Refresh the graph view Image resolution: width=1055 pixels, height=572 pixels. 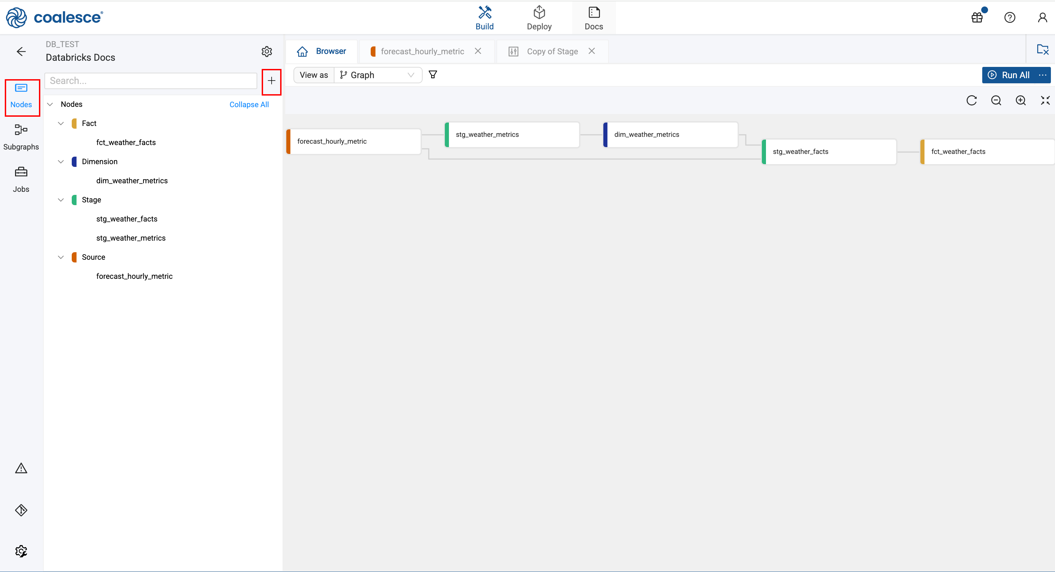pyautogui.click(x=971, y=100)
